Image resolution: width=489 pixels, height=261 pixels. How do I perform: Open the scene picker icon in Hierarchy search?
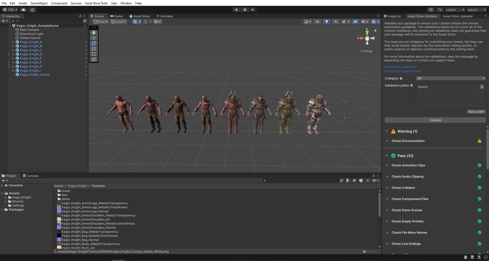(85, 21)
